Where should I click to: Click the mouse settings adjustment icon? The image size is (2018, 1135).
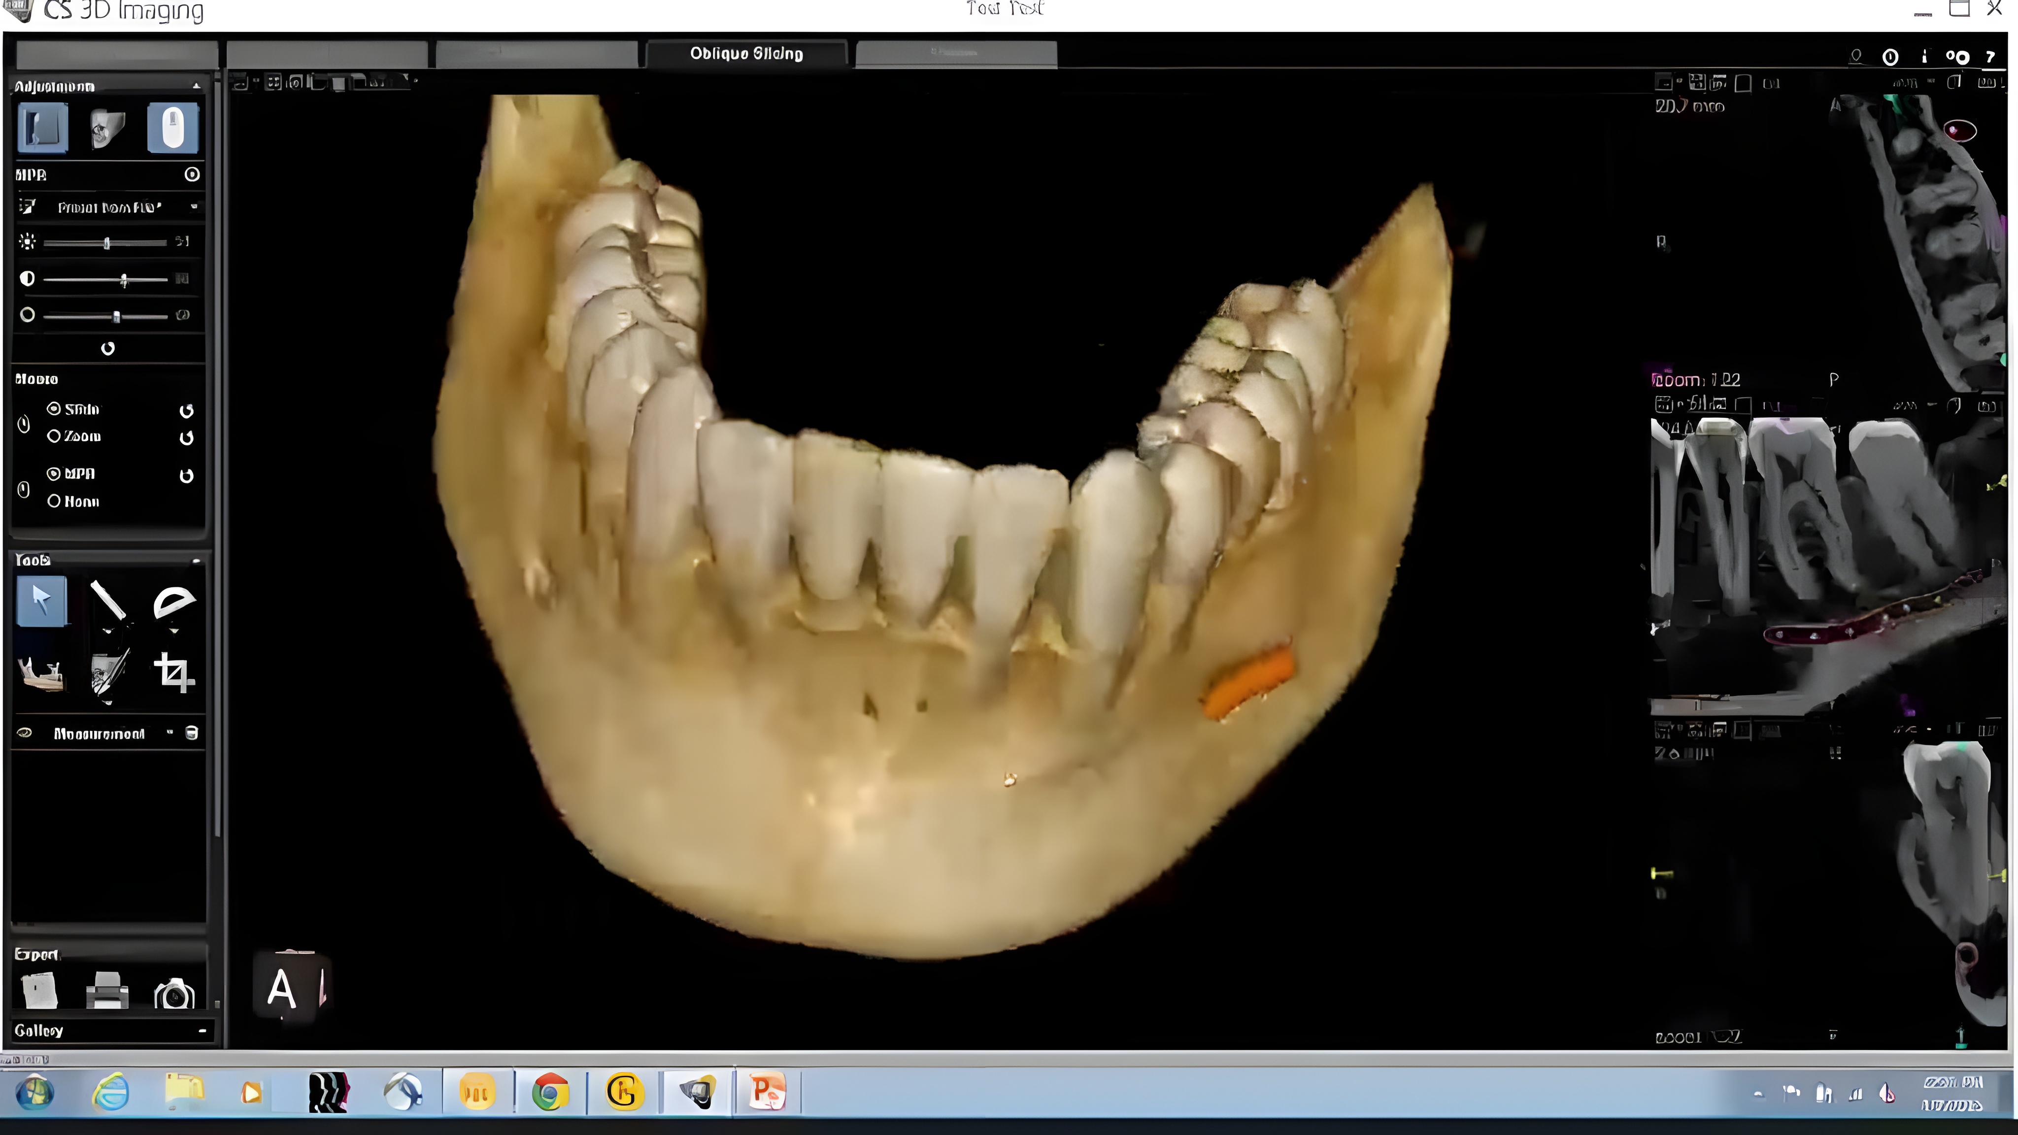[172, 128]
